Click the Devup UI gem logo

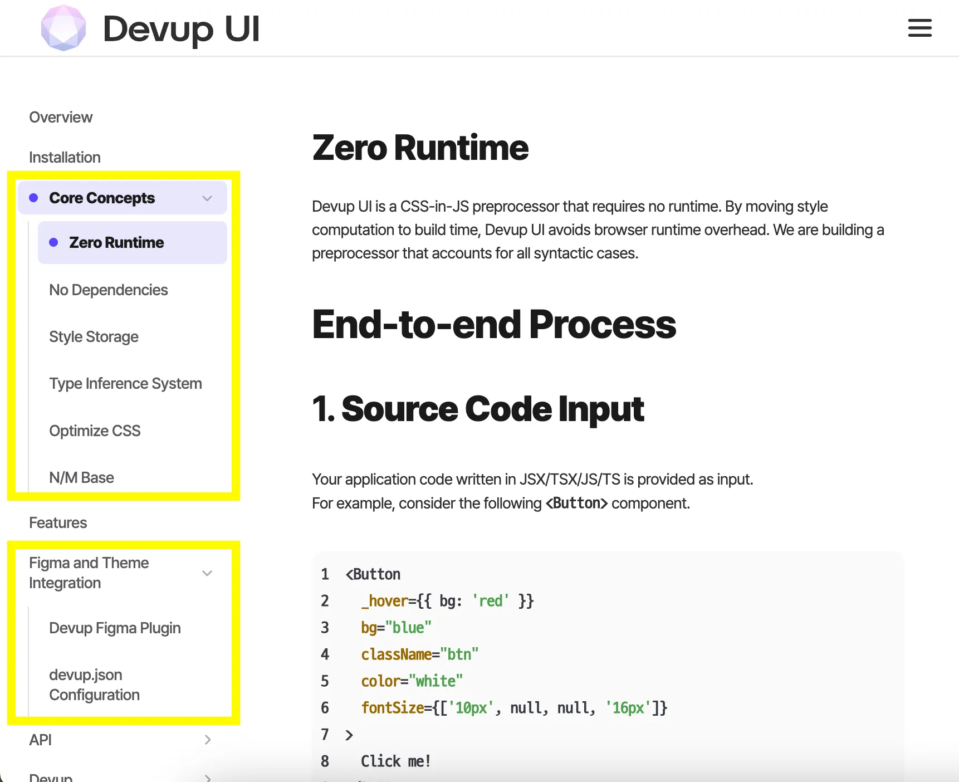[x=63, y=28]
